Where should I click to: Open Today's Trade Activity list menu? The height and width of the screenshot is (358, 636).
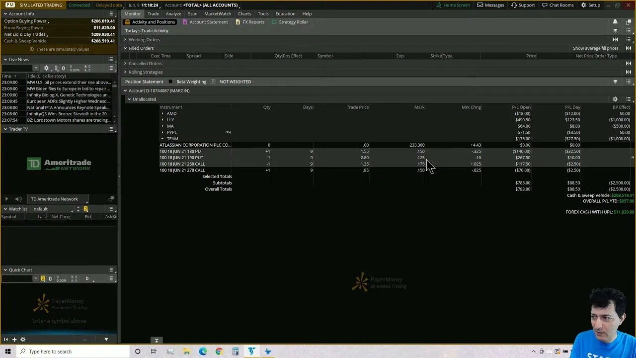pyautogui.click(x=629, y=31)
